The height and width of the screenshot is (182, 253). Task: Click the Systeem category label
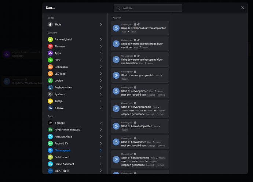coord(60,94)
